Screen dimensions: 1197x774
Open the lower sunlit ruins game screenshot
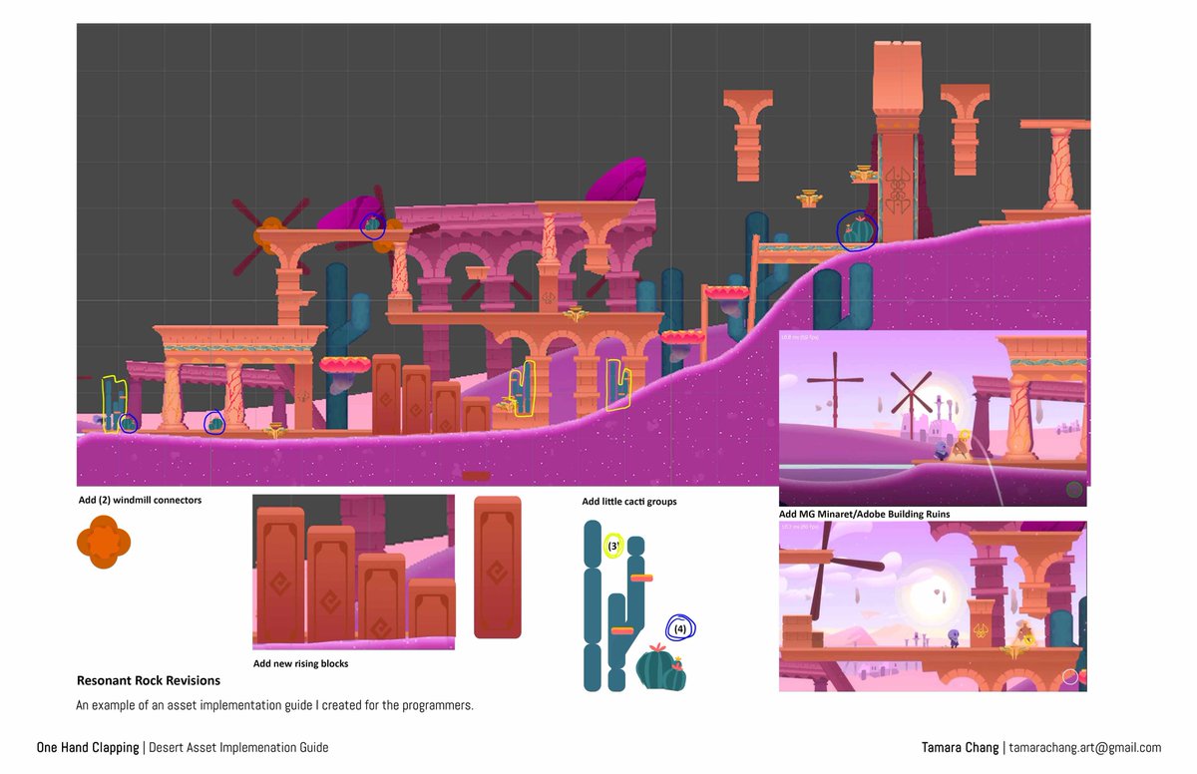933,606
